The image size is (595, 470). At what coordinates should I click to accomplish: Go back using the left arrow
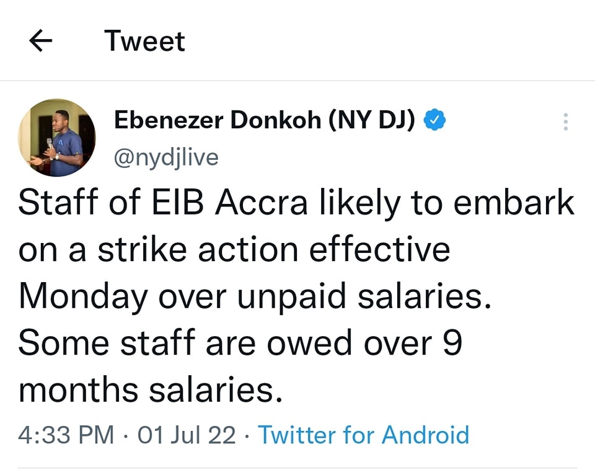41,41
